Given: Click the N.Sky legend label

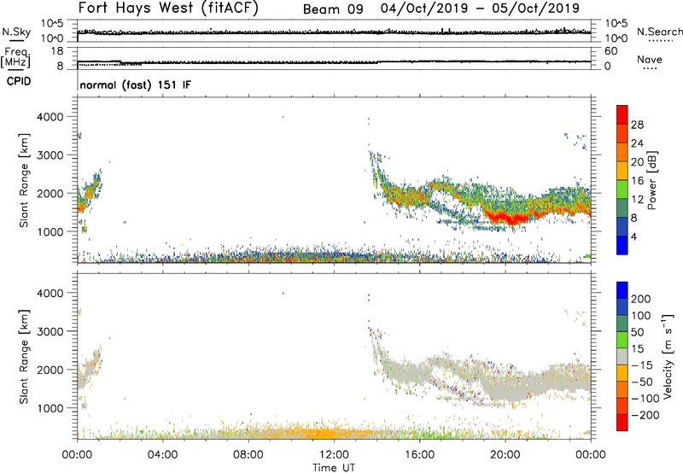Looking at the screenshot, I should coord(16,32).
